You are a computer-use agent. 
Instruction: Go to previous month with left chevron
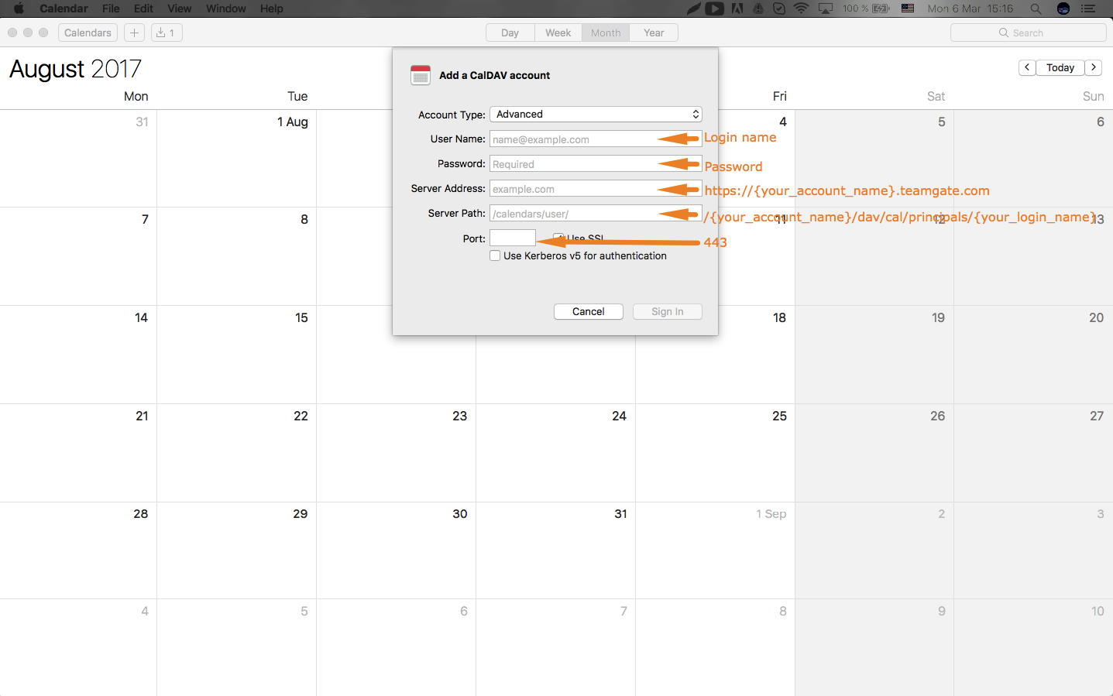click(1027, 67)
